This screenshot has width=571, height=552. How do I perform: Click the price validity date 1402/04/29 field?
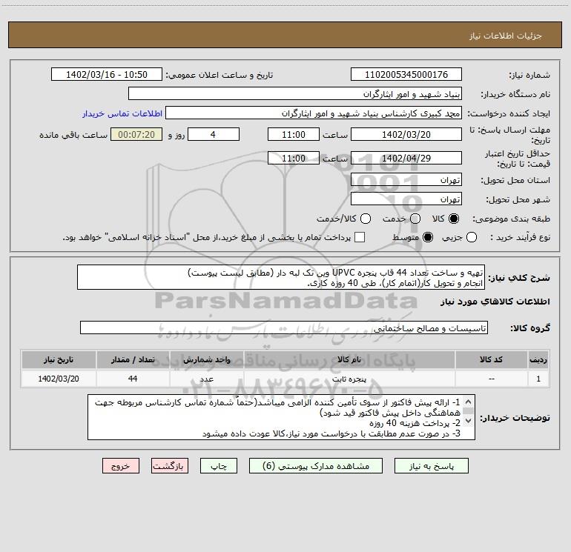click(x=406, y=158)
